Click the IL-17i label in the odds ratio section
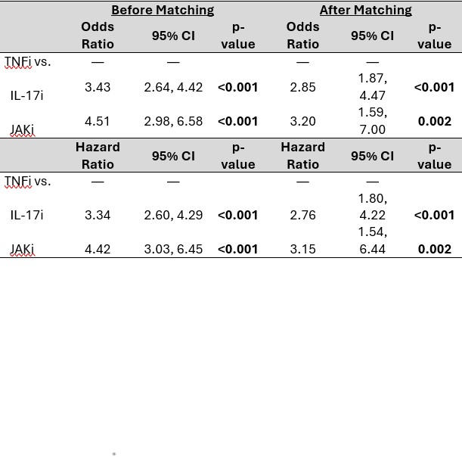 click(27, 94)
